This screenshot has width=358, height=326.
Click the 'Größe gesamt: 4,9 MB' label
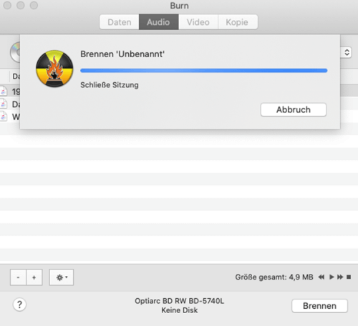(274, 277)
